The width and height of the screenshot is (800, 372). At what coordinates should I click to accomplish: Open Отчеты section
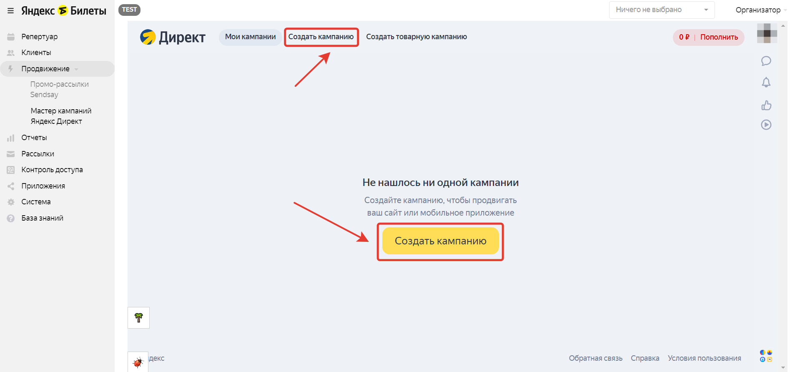coord(34,138)
